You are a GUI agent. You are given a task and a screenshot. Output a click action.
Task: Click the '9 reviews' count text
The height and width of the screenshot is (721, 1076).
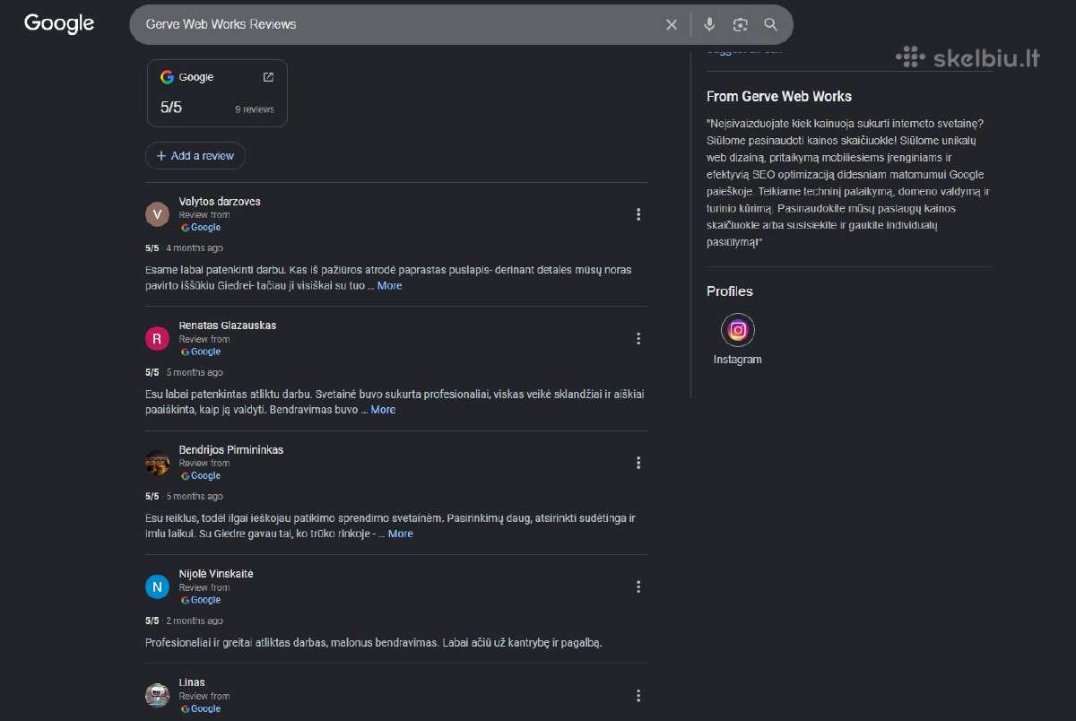point(255,109)
